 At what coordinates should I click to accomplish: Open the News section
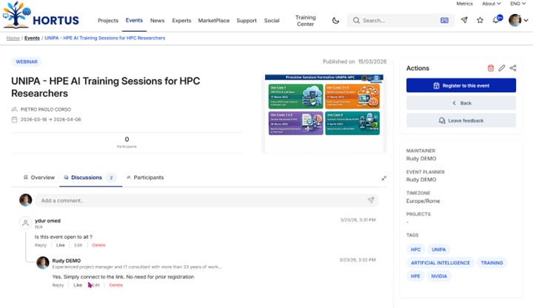(158, 21)
